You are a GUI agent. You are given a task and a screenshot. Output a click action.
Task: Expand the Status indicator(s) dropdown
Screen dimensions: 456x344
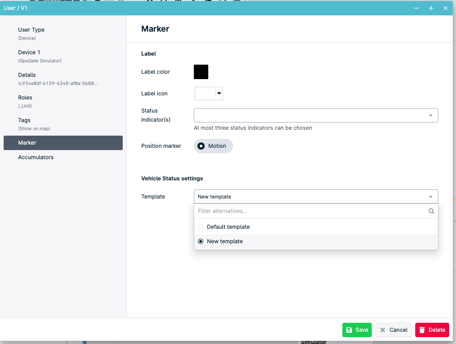316,115
